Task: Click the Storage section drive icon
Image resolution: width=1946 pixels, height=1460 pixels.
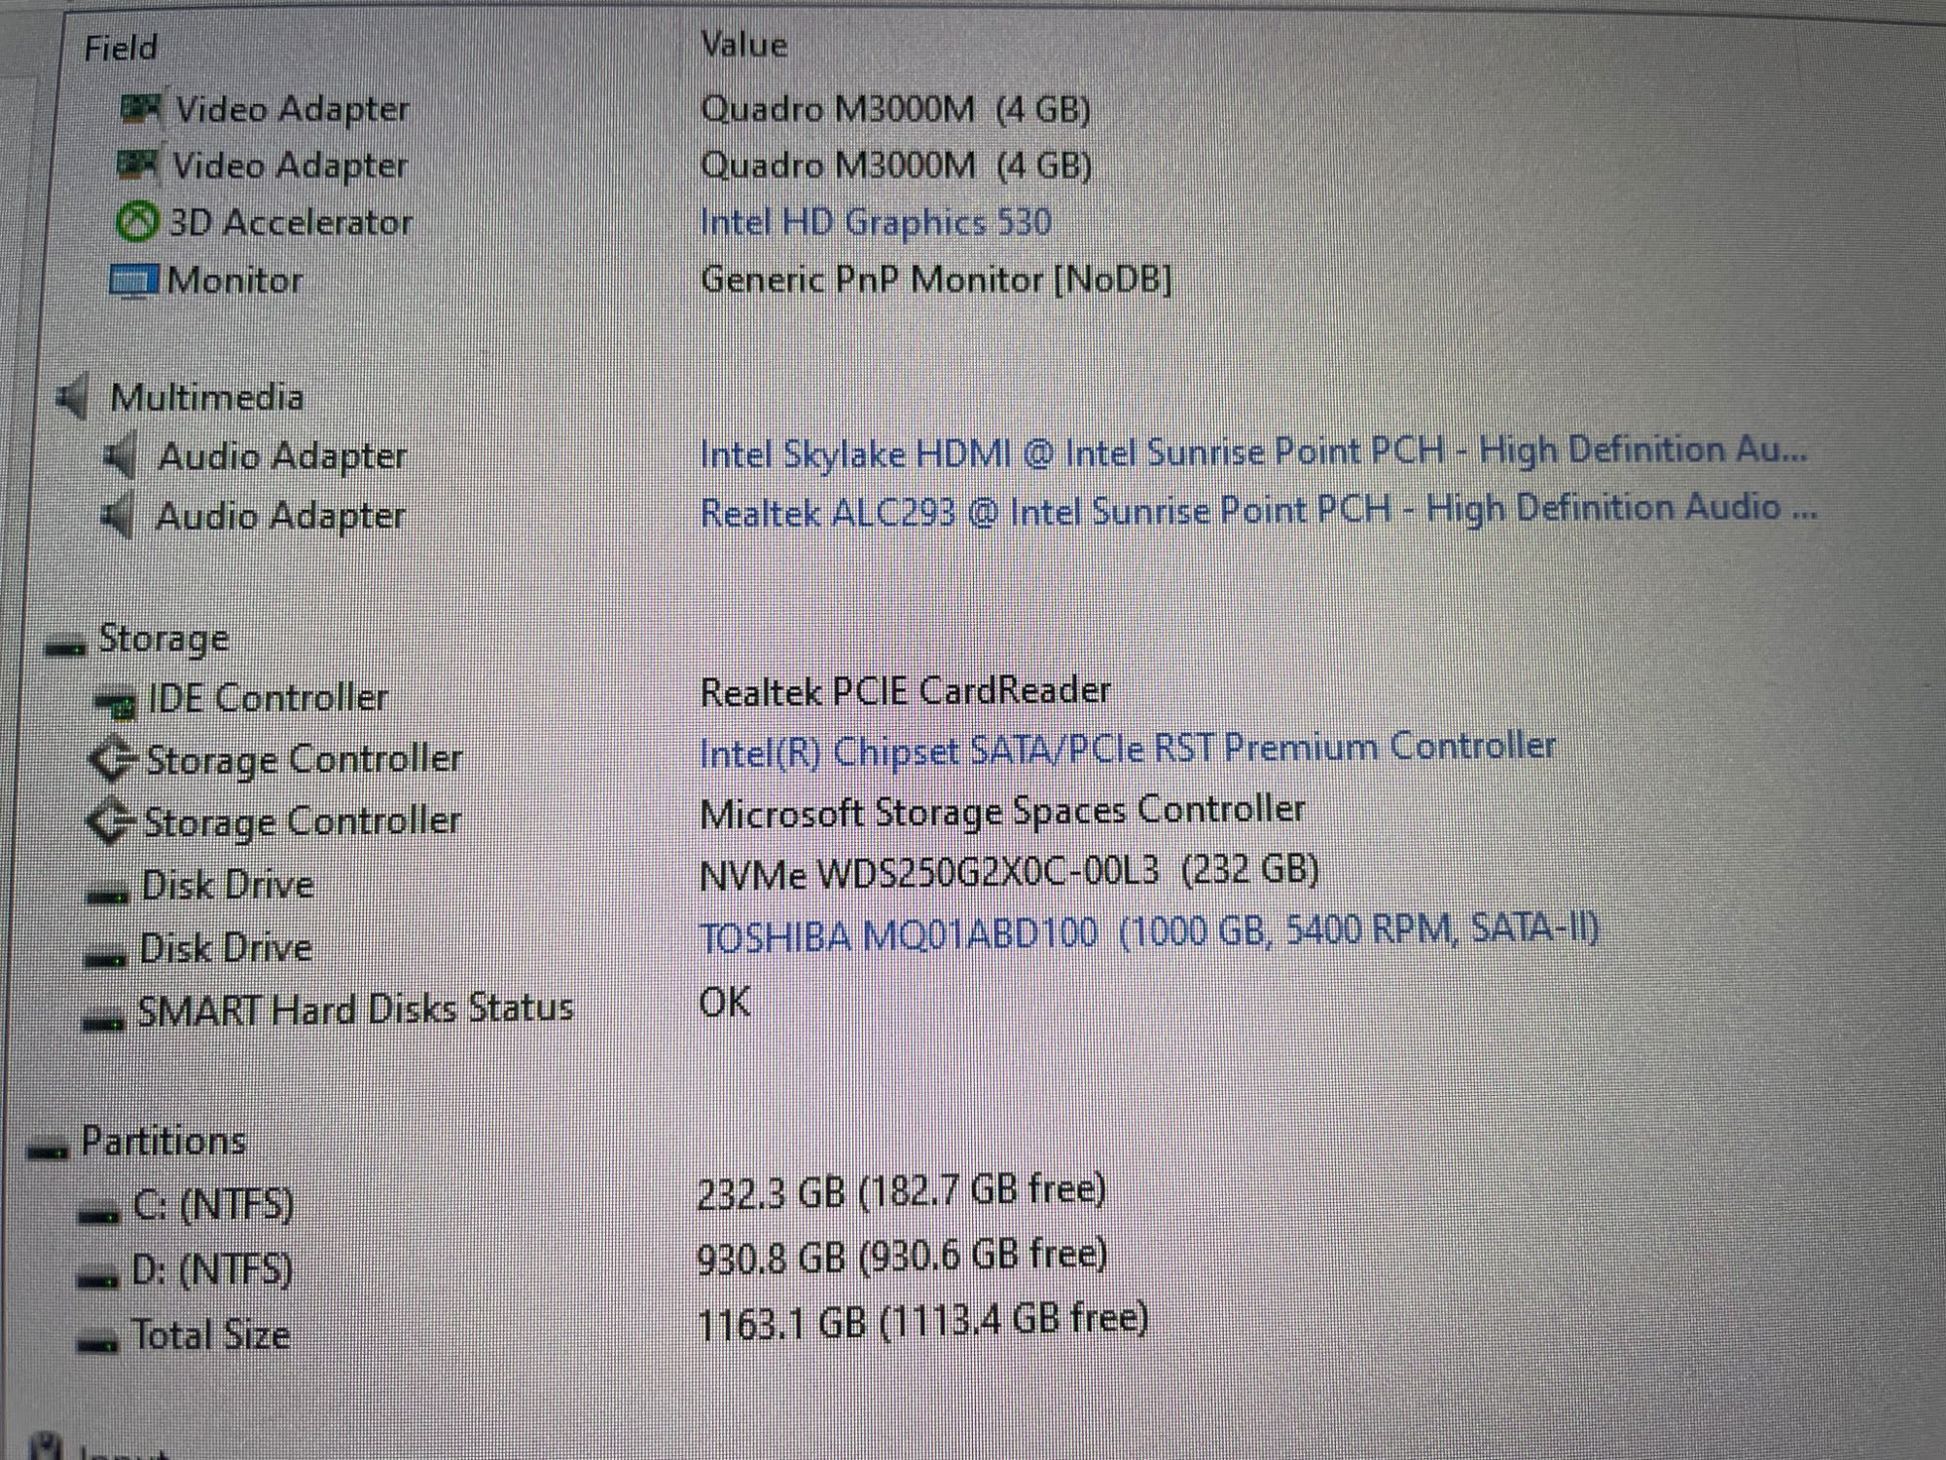Action: (x=66, y=646)
